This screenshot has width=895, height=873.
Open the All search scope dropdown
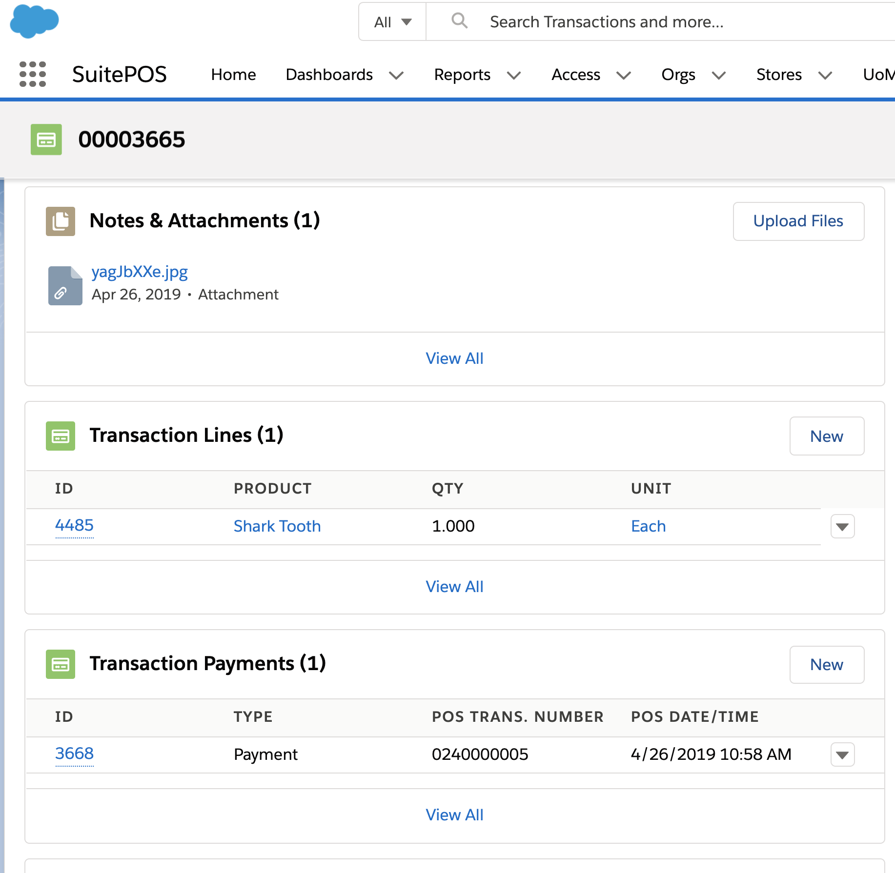(392, 22)
